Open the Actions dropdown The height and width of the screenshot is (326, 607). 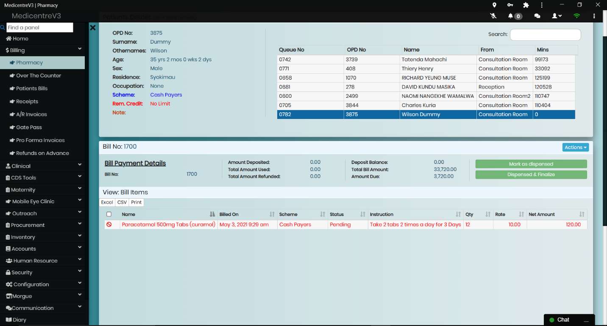[x=576, y=147]
